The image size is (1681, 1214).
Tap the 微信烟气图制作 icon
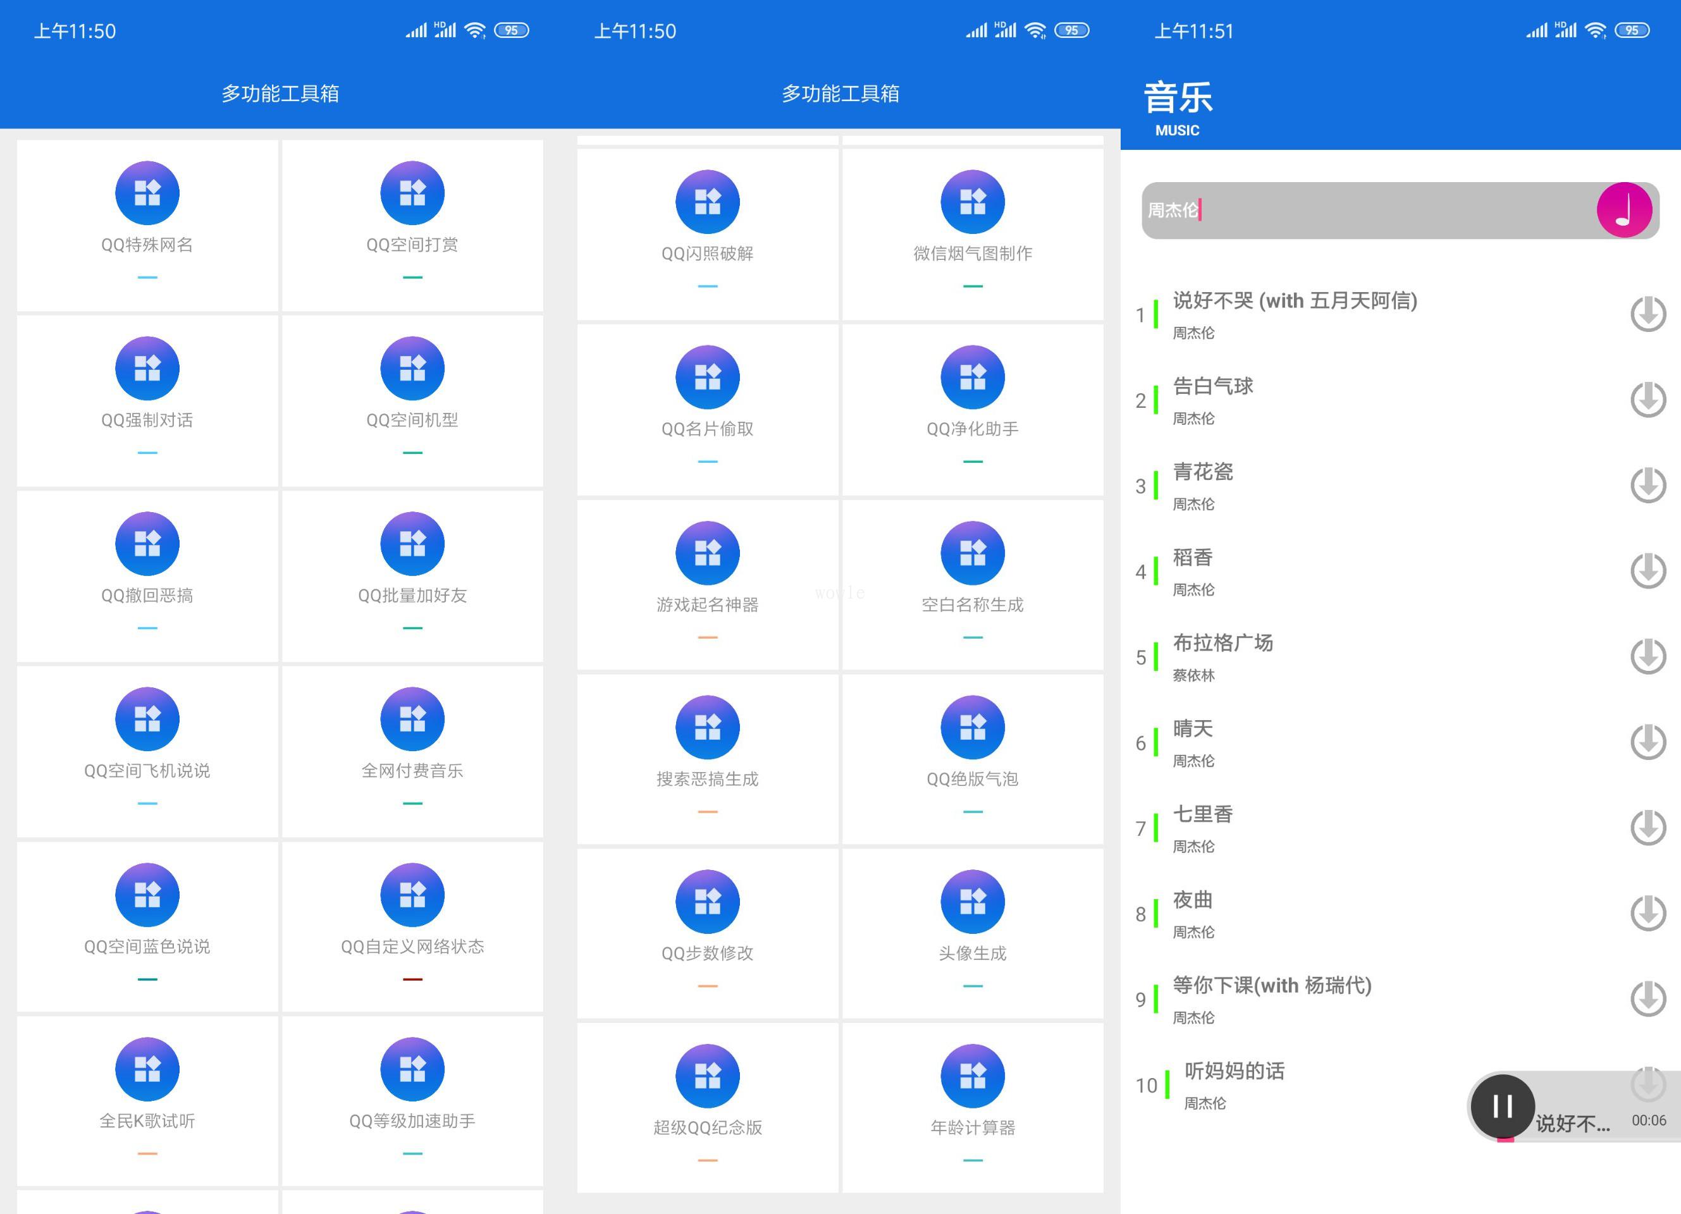(973, 202)
